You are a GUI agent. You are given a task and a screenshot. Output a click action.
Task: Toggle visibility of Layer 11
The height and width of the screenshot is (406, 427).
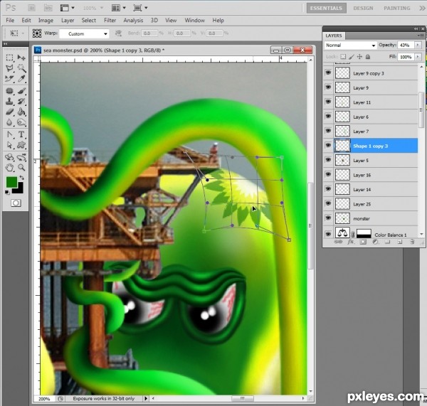point(328,102)
